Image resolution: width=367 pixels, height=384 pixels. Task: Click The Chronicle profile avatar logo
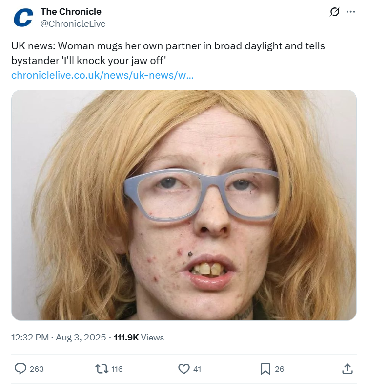(23, 18)
